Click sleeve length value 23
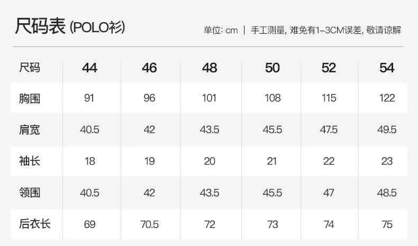Image resolution: width=418 pixels, height=246 pixels. click(x=387, y=161)
